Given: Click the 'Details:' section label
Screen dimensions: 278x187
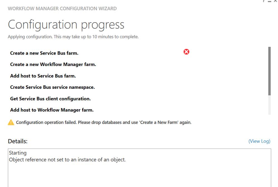Looking at the screenshot, I should (x=18, y=141).
